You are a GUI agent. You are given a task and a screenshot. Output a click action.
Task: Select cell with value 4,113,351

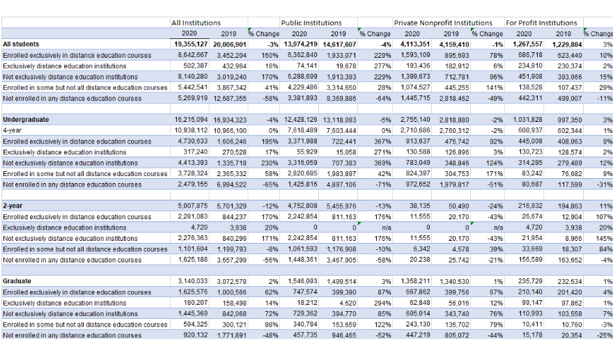click(x=412, y=45)
